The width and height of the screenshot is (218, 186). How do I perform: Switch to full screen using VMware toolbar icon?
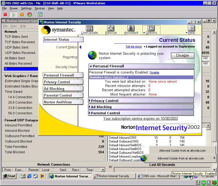click(40, 14)
